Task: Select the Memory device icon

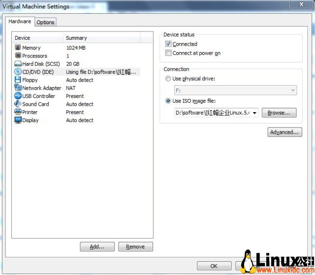Action: point(18,48)
